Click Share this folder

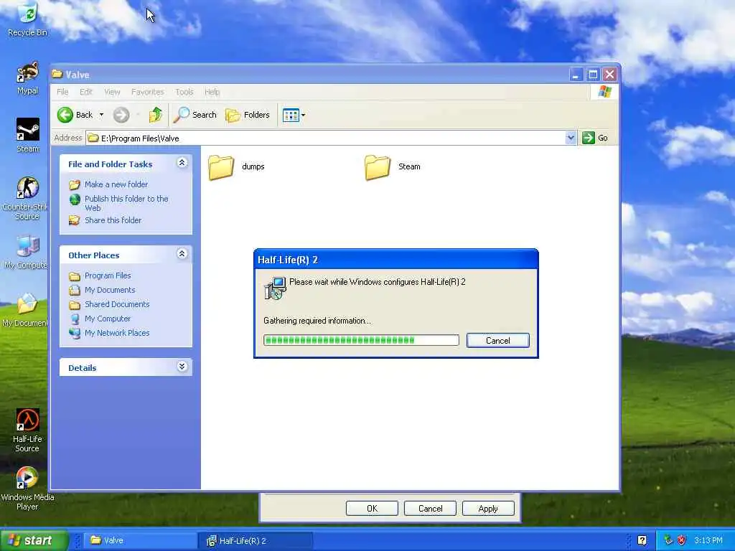tap(113, 220)
